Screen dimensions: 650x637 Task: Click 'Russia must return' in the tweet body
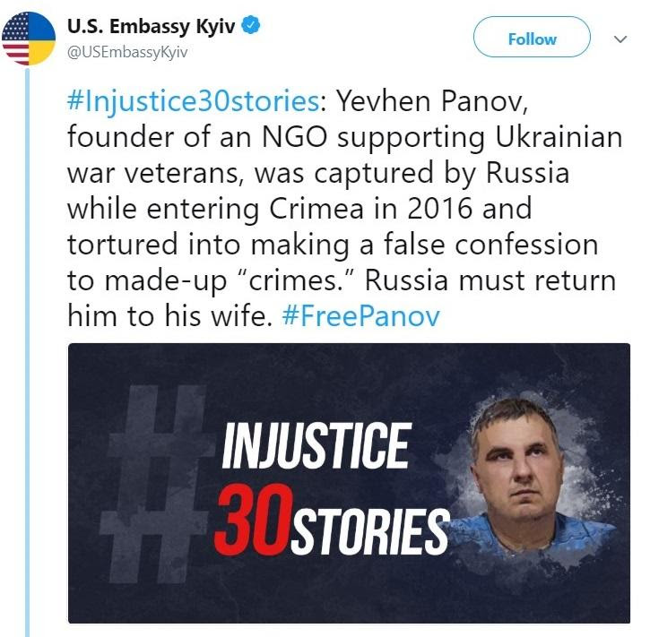pos(490,280)
